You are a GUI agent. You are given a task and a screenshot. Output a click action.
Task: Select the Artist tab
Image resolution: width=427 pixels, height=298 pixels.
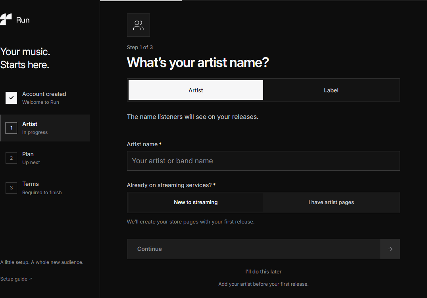[196, 90]
